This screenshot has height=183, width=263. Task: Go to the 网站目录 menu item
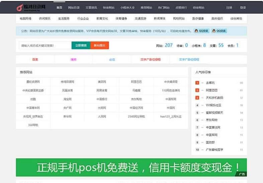point(74,7)
